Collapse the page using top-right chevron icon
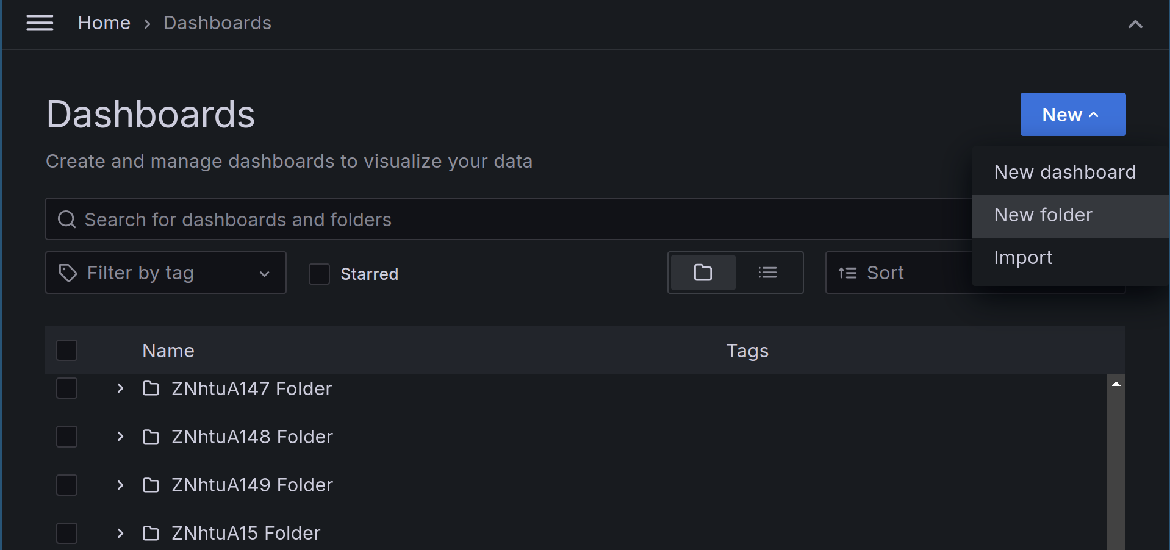1170x550 pixels. coord(1135,24)
